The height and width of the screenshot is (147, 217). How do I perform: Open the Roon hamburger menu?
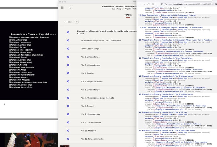tap(62, 8)
